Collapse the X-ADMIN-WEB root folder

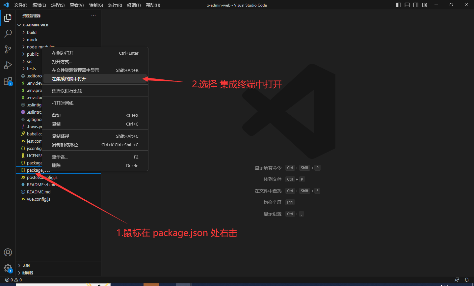point(58,25)
